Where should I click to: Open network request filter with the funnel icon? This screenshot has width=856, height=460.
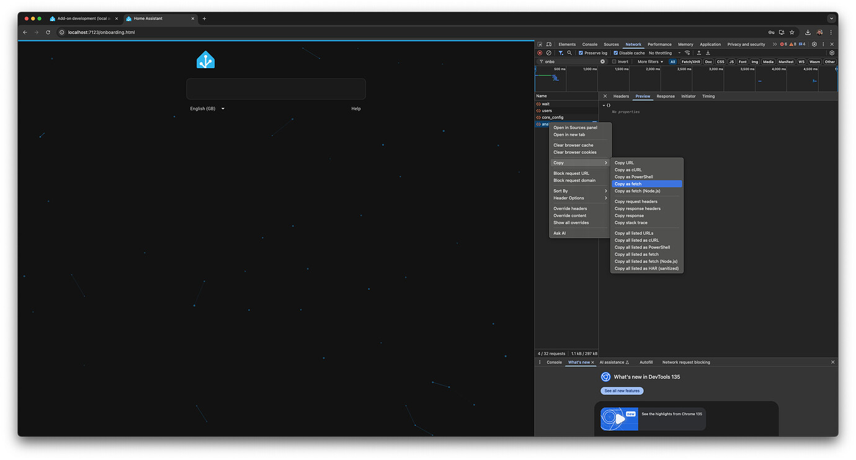[x=561, y=53]
